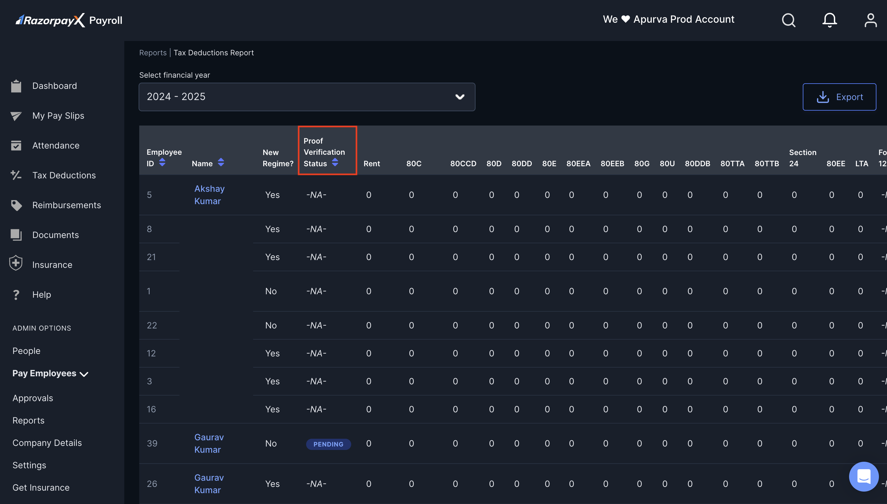Image resolution: width=887 pixels, height=504 pixels.
Task: Select 2024-2025 financial year option
Action: click(x=307, y=96)
